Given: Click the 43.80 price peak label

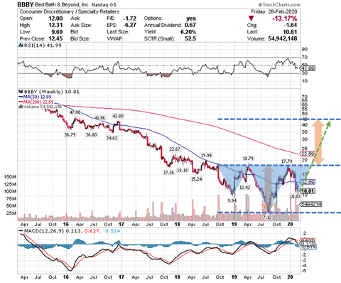Looking at the screenshot, I should [x=118, y=117].
